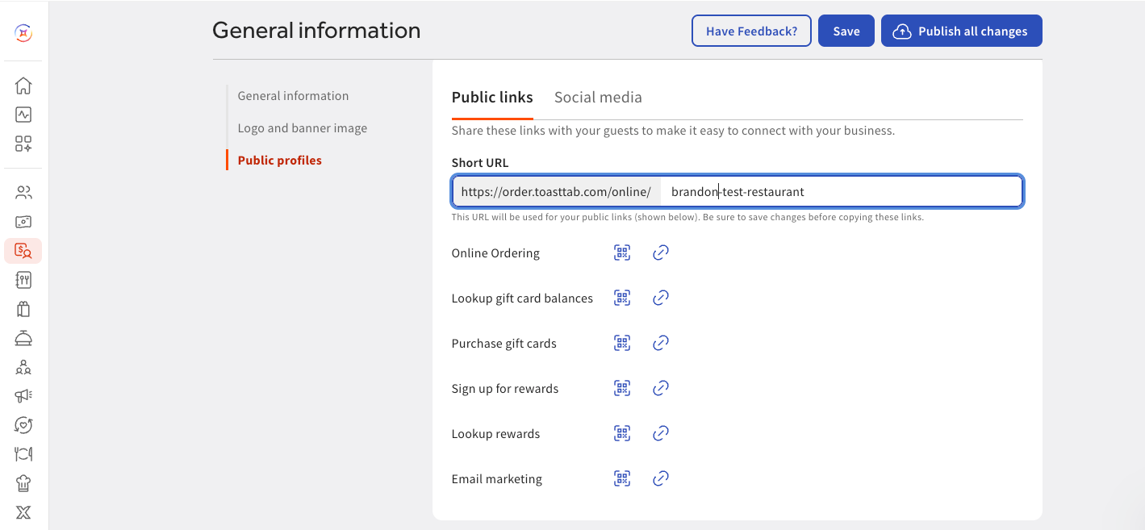Click the Online Ordering label
Image resolution: width=1145 pixels, height=530 pixels.
point(495,253)
